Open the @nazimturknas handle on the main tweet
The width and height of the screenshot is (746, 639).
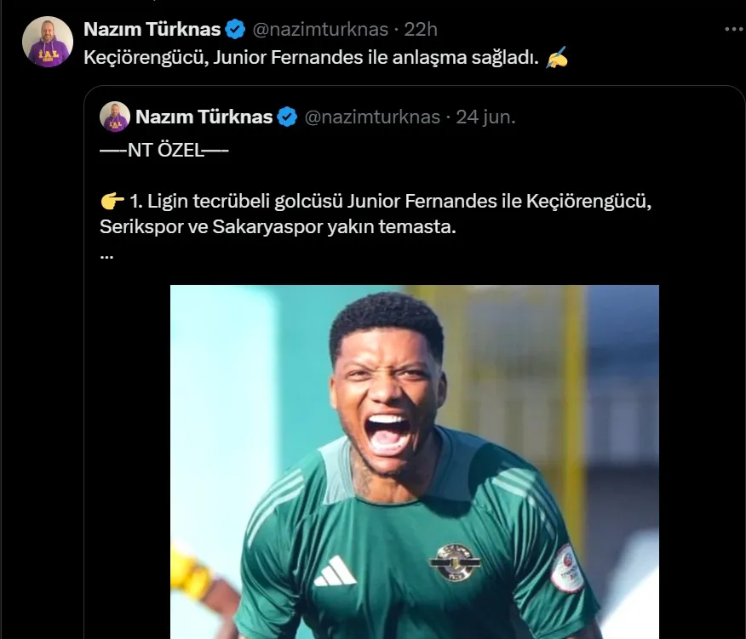[320, 30]
